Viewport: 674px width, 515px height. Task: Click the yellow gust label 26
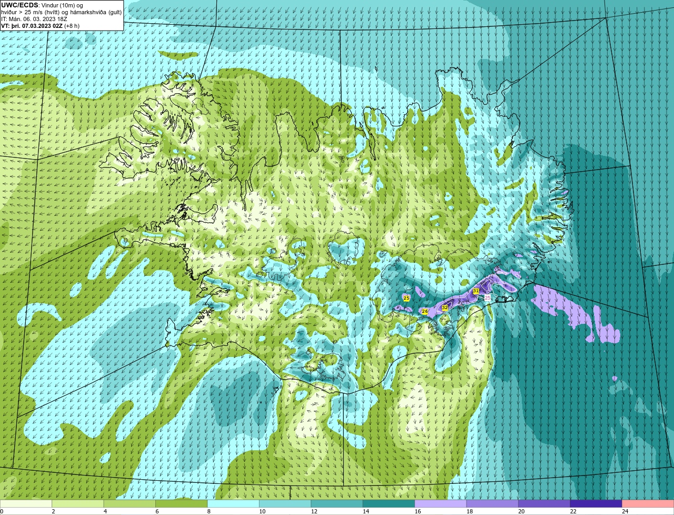(425, 312)
